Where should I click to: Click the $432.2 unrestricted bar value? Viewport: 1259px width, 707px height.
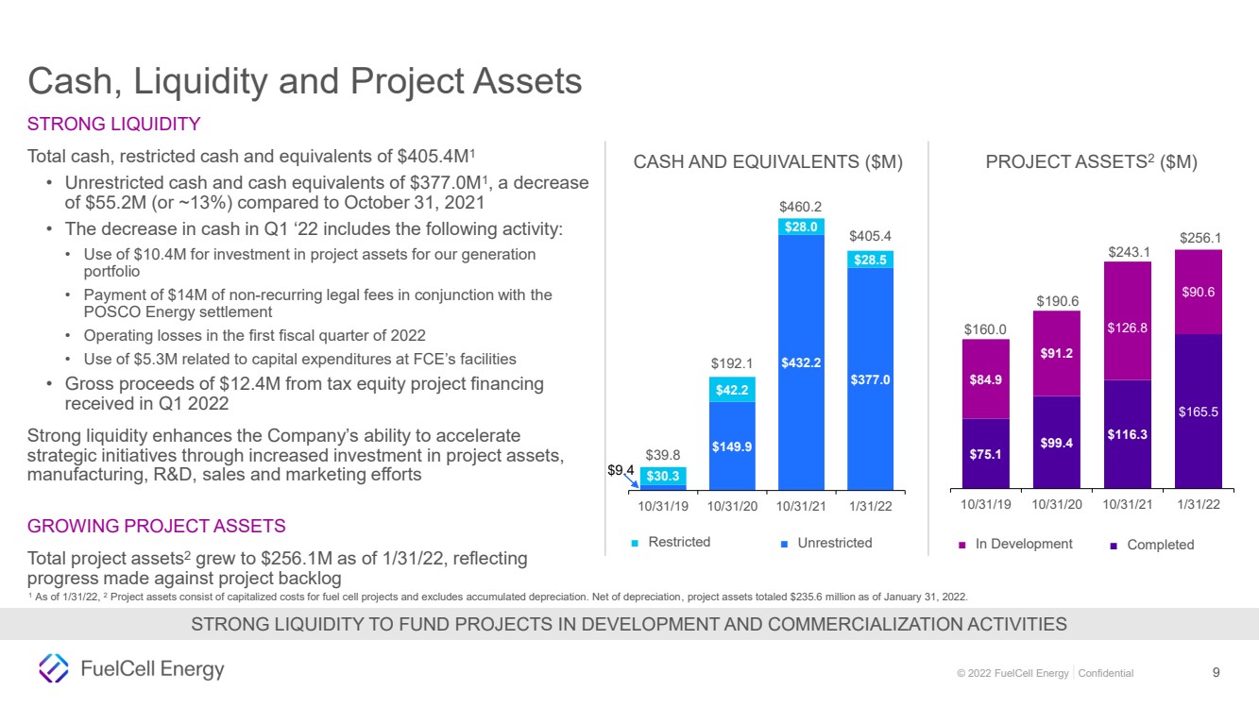[801, 362]
